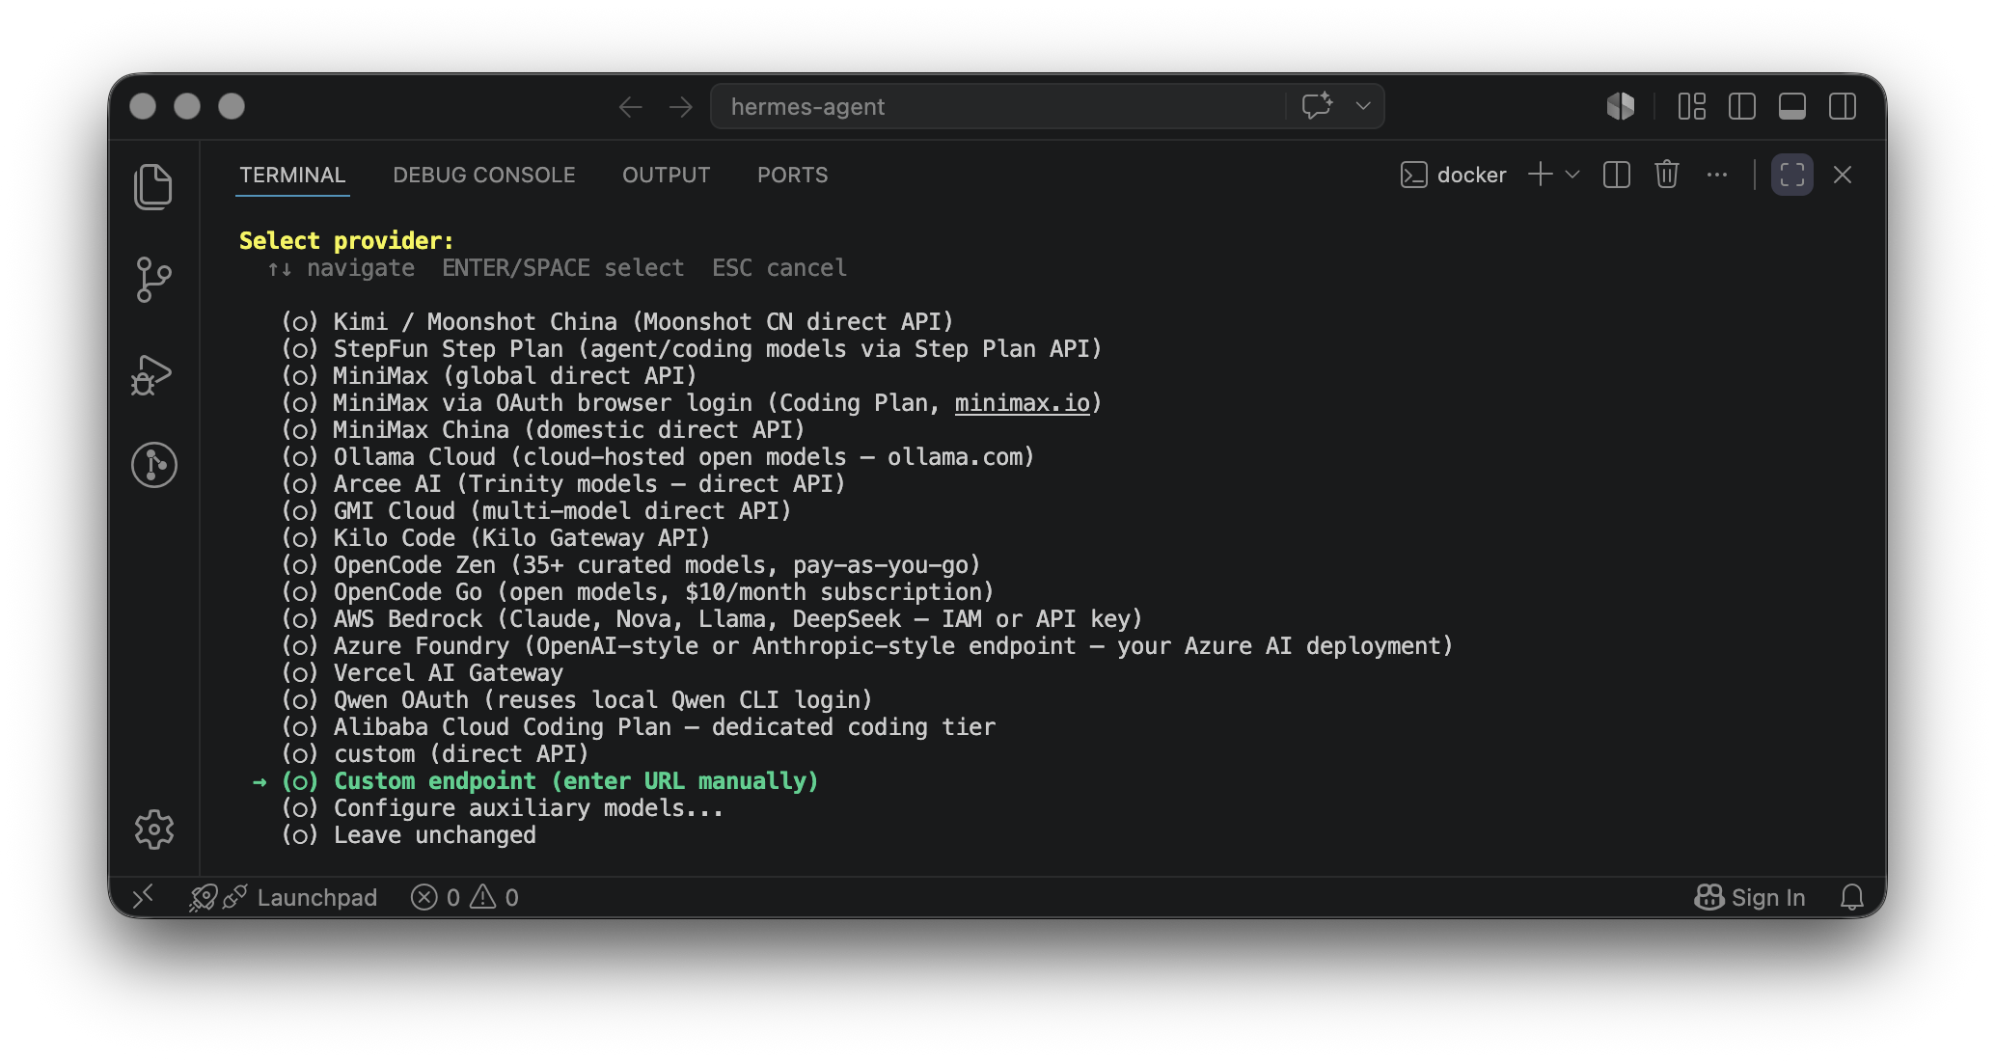The width and height of the screenshot is (1995, 1061).
Task: Choose Configure auxiliary models...
Action: click(503, 808)
